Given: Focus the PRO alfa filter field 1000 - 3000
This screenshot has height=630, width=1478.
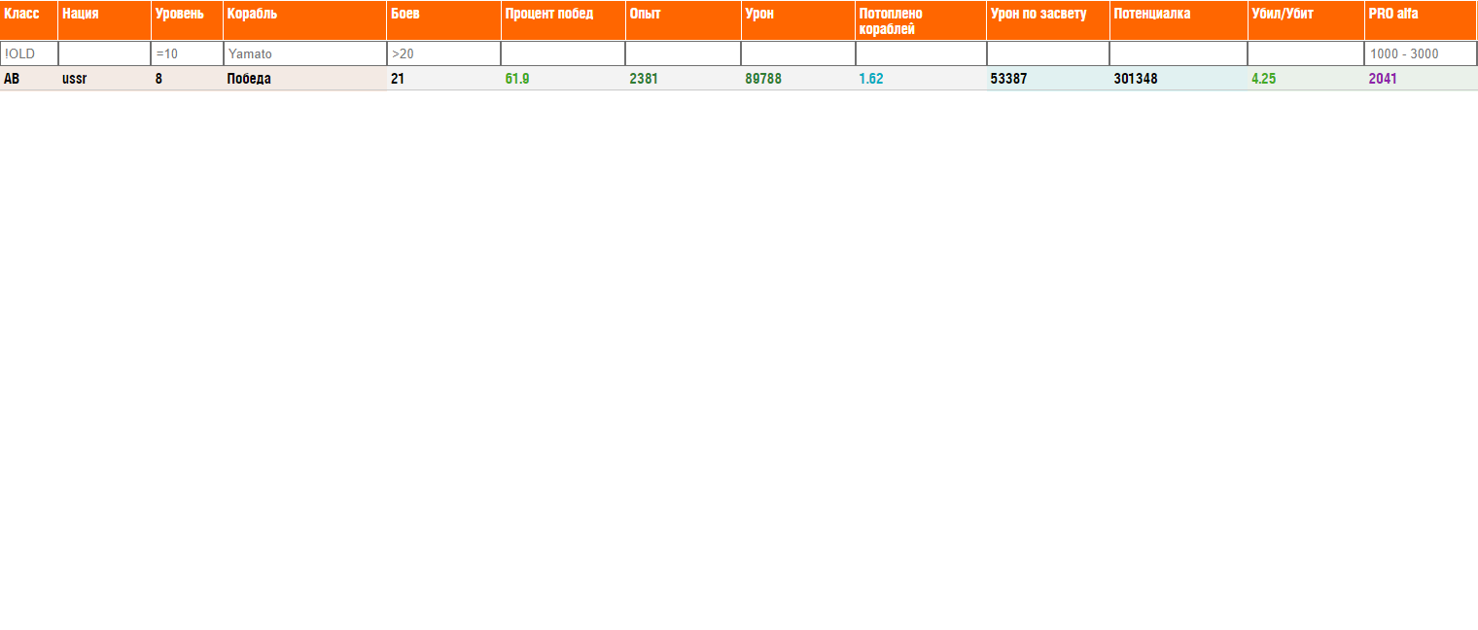Looking at the screenshot, I should (1421, 53).
